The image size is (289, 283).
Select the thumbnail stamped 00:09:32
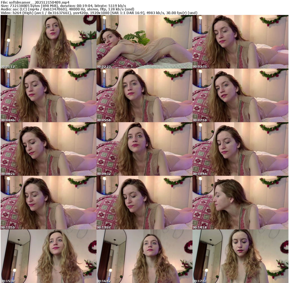pos(144,149)
